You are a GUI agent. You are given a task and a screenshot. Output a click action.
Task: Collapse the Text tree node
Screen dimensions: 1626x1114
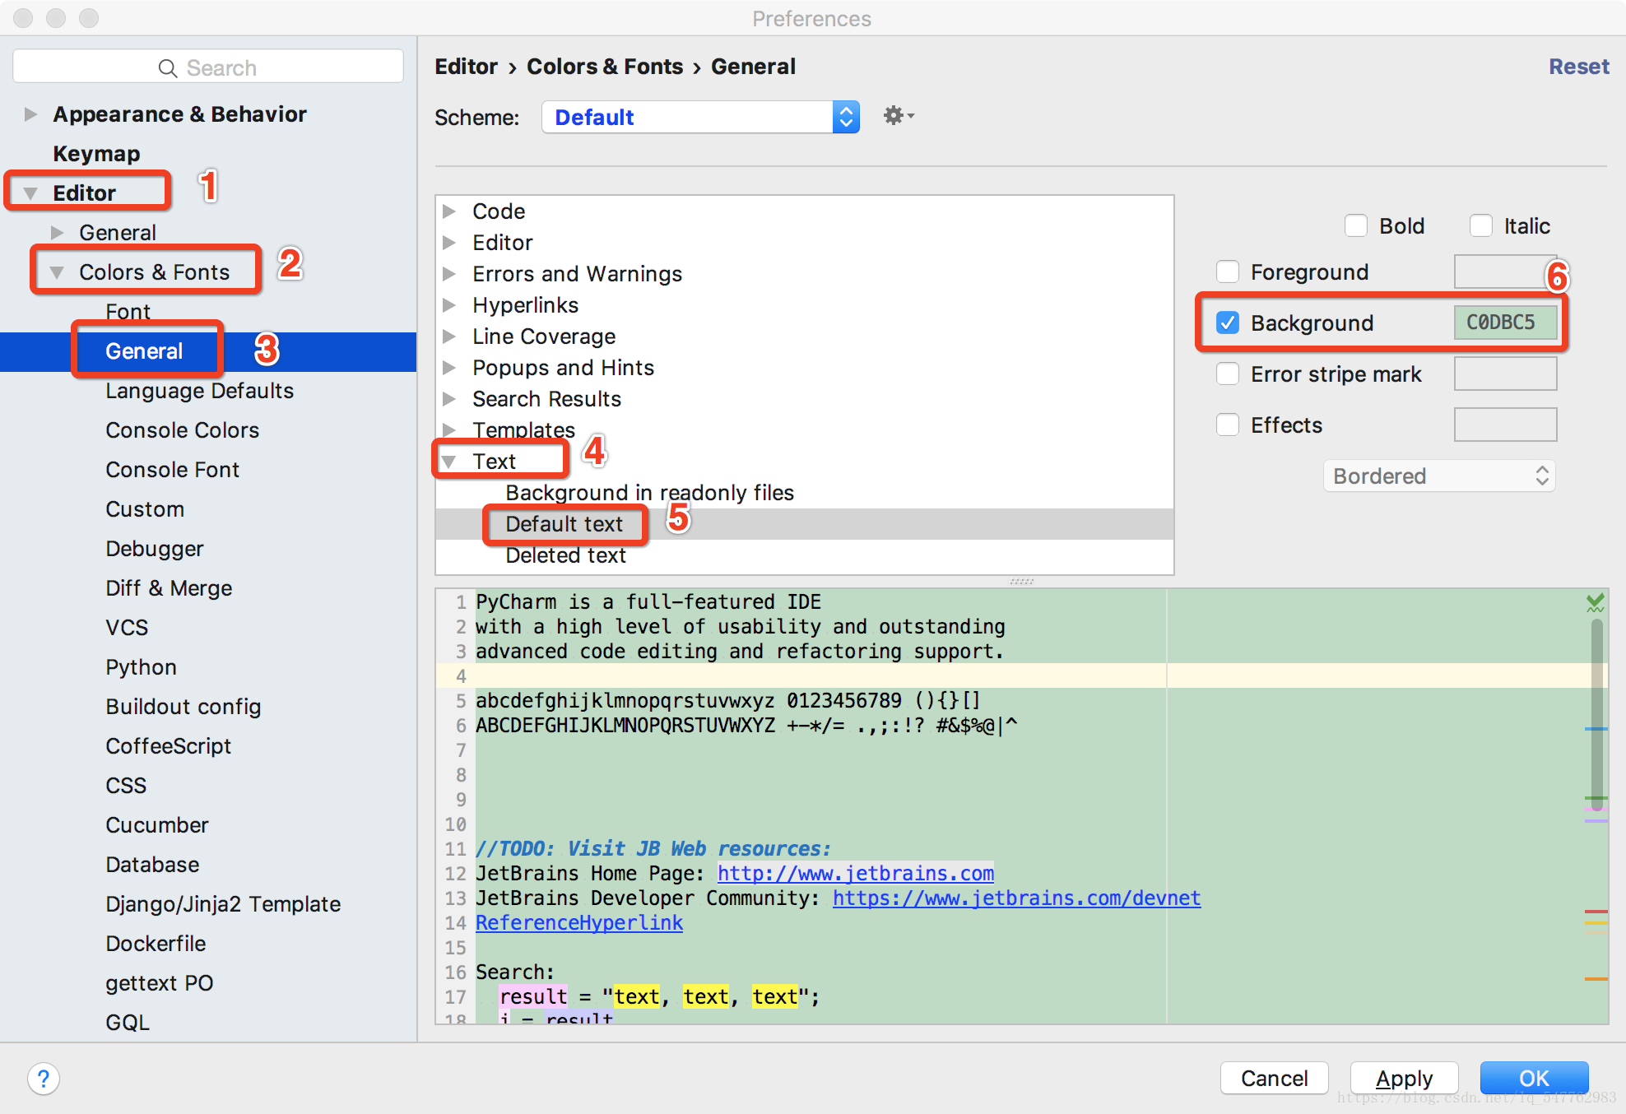(x=449, y=462)
